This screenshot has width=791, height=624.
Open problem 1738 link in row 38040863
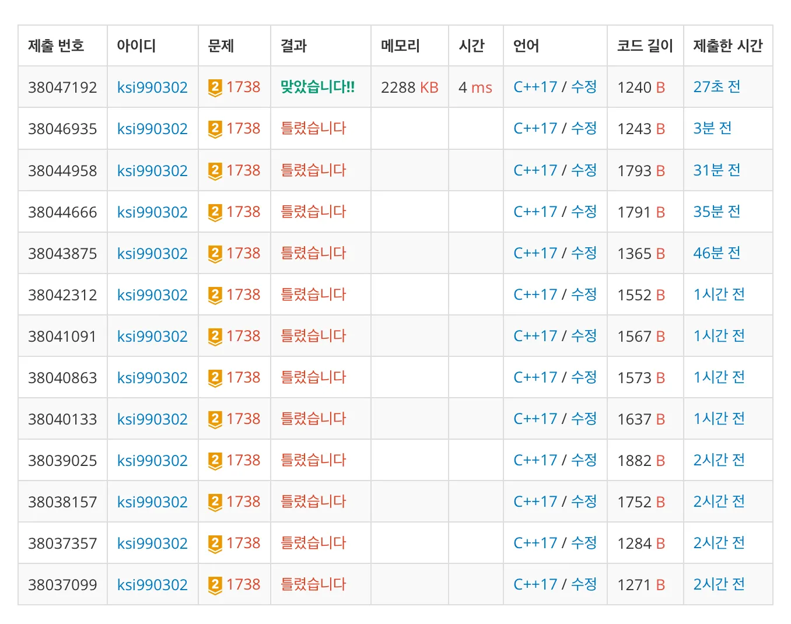(243, 378)
